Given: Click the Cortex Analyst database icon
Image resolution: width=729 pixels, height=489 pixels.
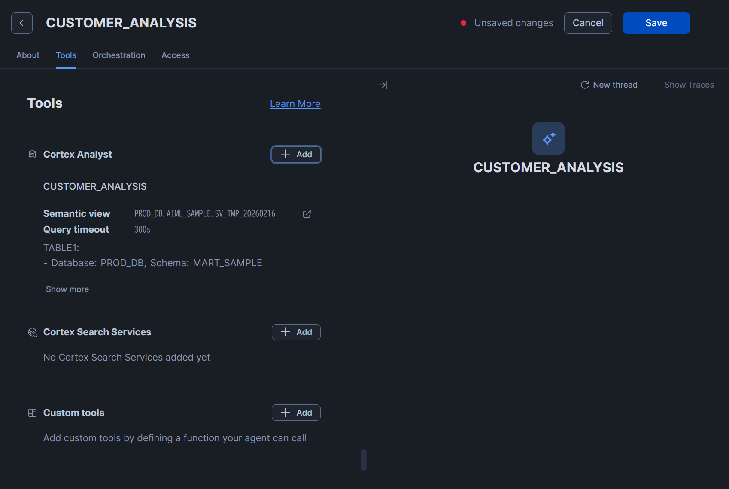Looking at the screenshot, I should [x=32, y=155].
